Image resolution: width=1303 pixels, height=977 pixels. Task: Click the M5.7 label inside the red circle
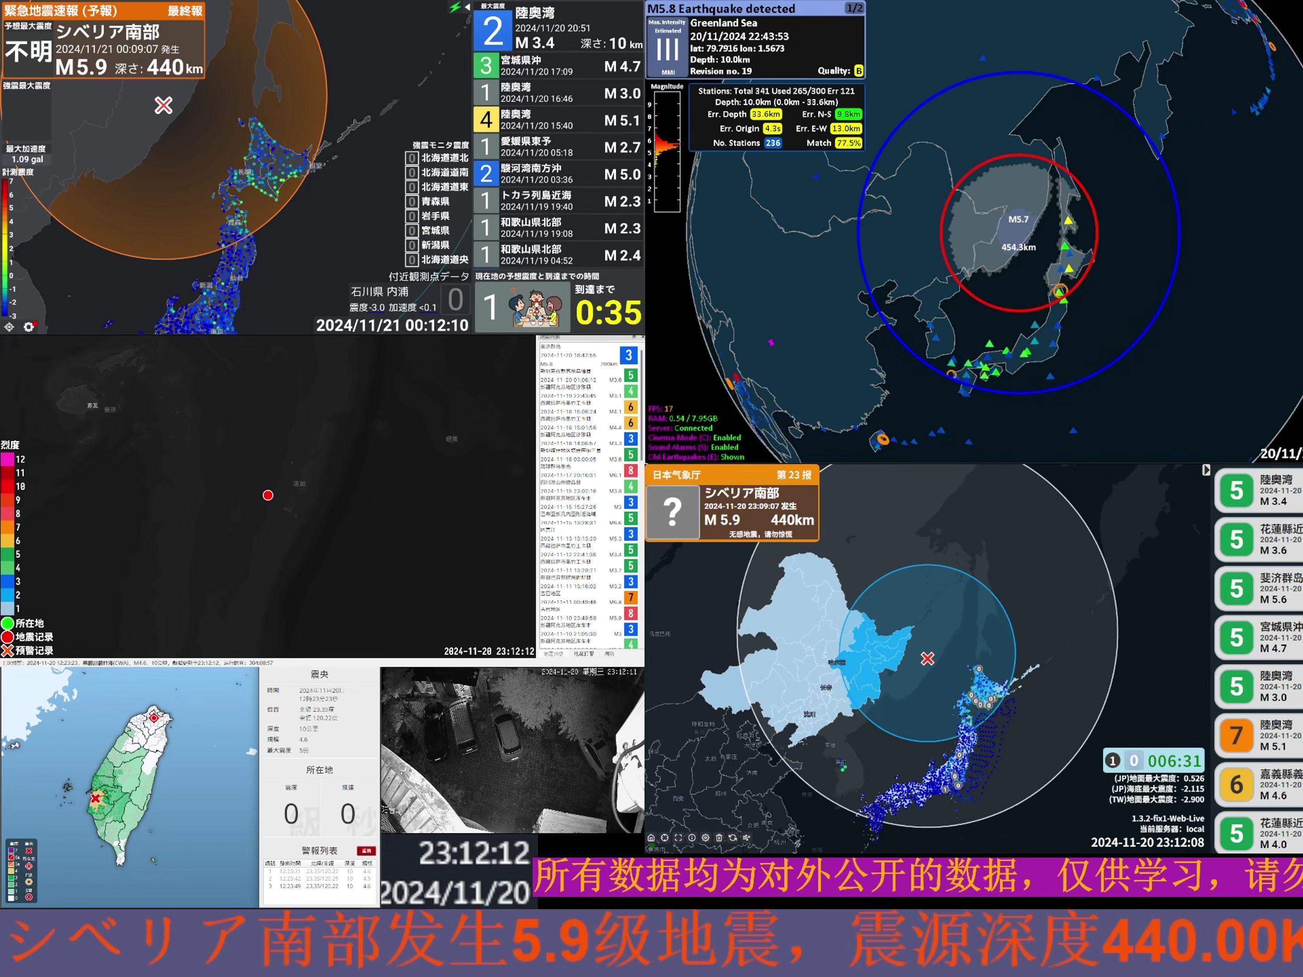[x=1018, y=219]
